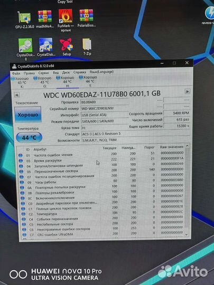
Task: Go to previous disk with left arrow
Action: pos(17,95)
